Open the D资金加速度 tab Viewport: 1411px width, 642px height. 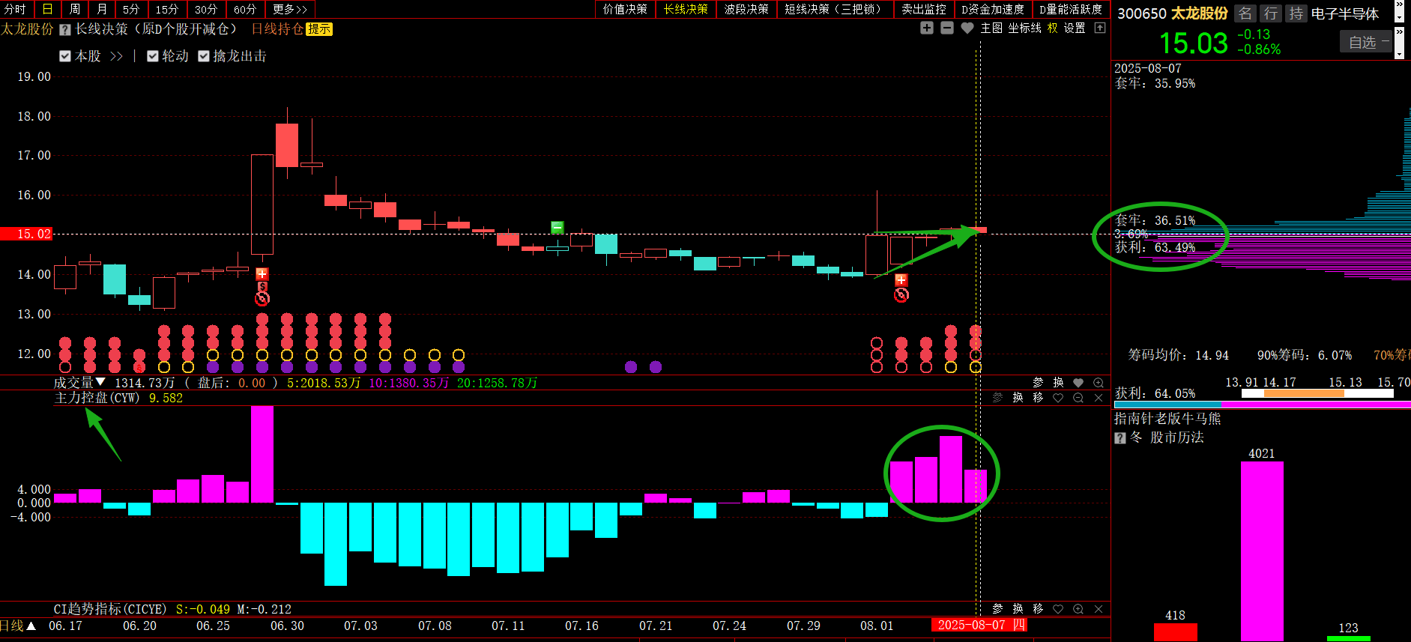993,9
